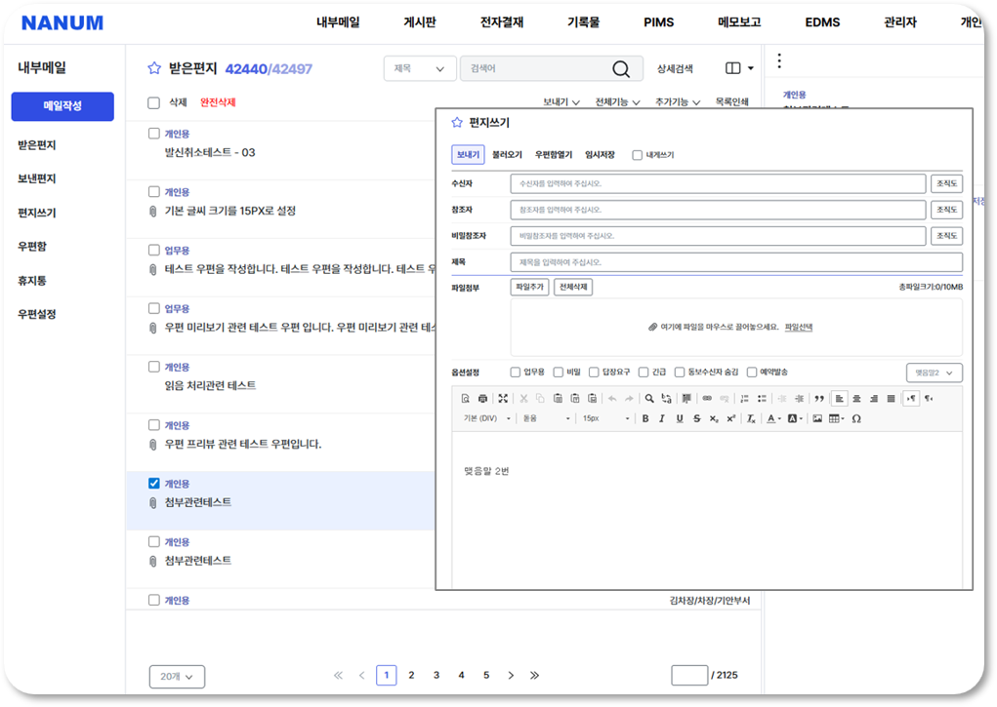Apply italic style in the editor toolbar

(661, 418)
